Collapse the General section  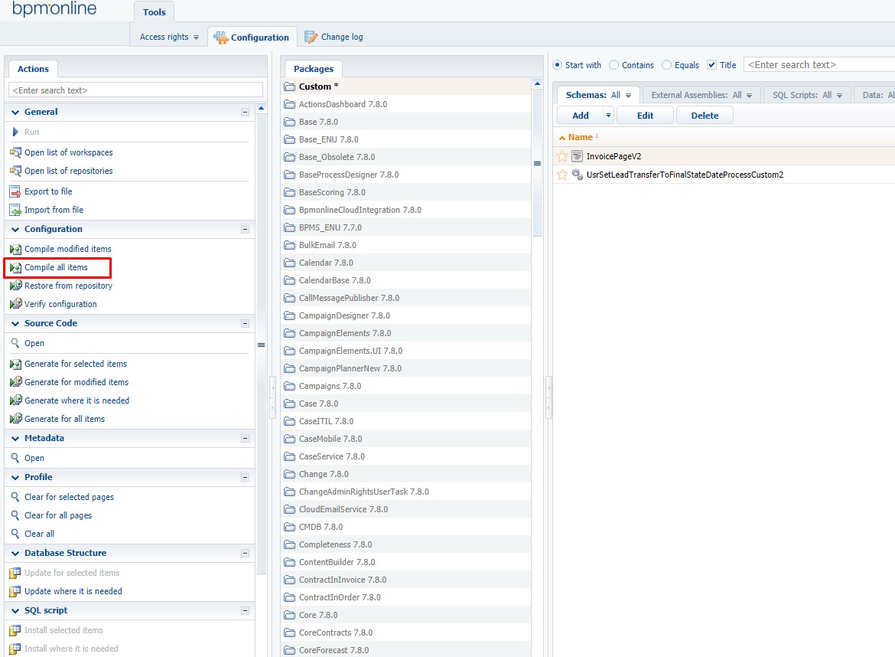[245, 112]
